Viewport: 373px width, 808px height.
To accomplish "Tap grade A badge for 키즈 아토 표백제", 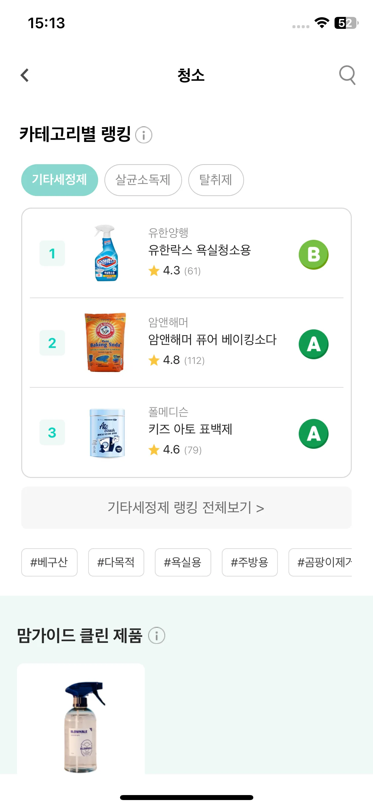I will pos(313,434).
